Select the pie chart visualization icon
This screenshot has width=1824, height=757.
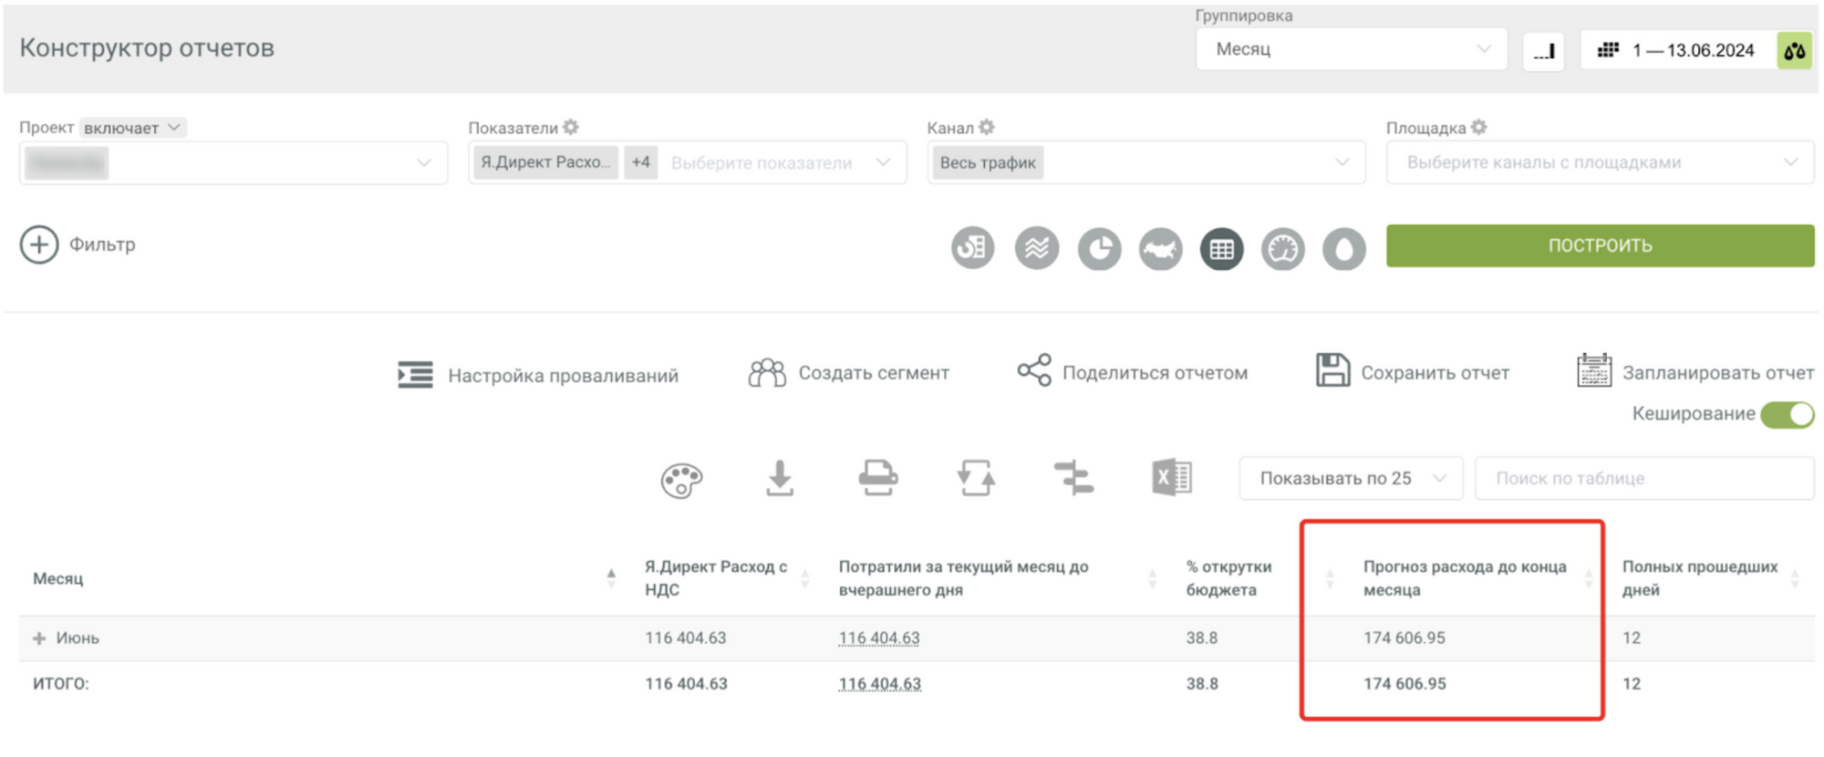[1099, 248]
